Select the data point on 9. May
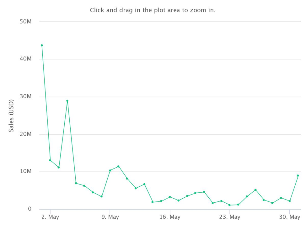The height and width of the screenshot is (229, 306). point(110,170)
